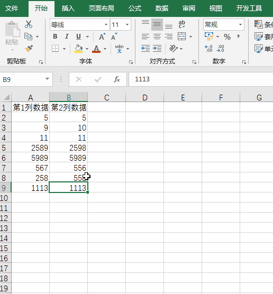Apply the red font color A
Image resolution: width=273 pixels, height=294 pixels.
(x=96, y=49)
